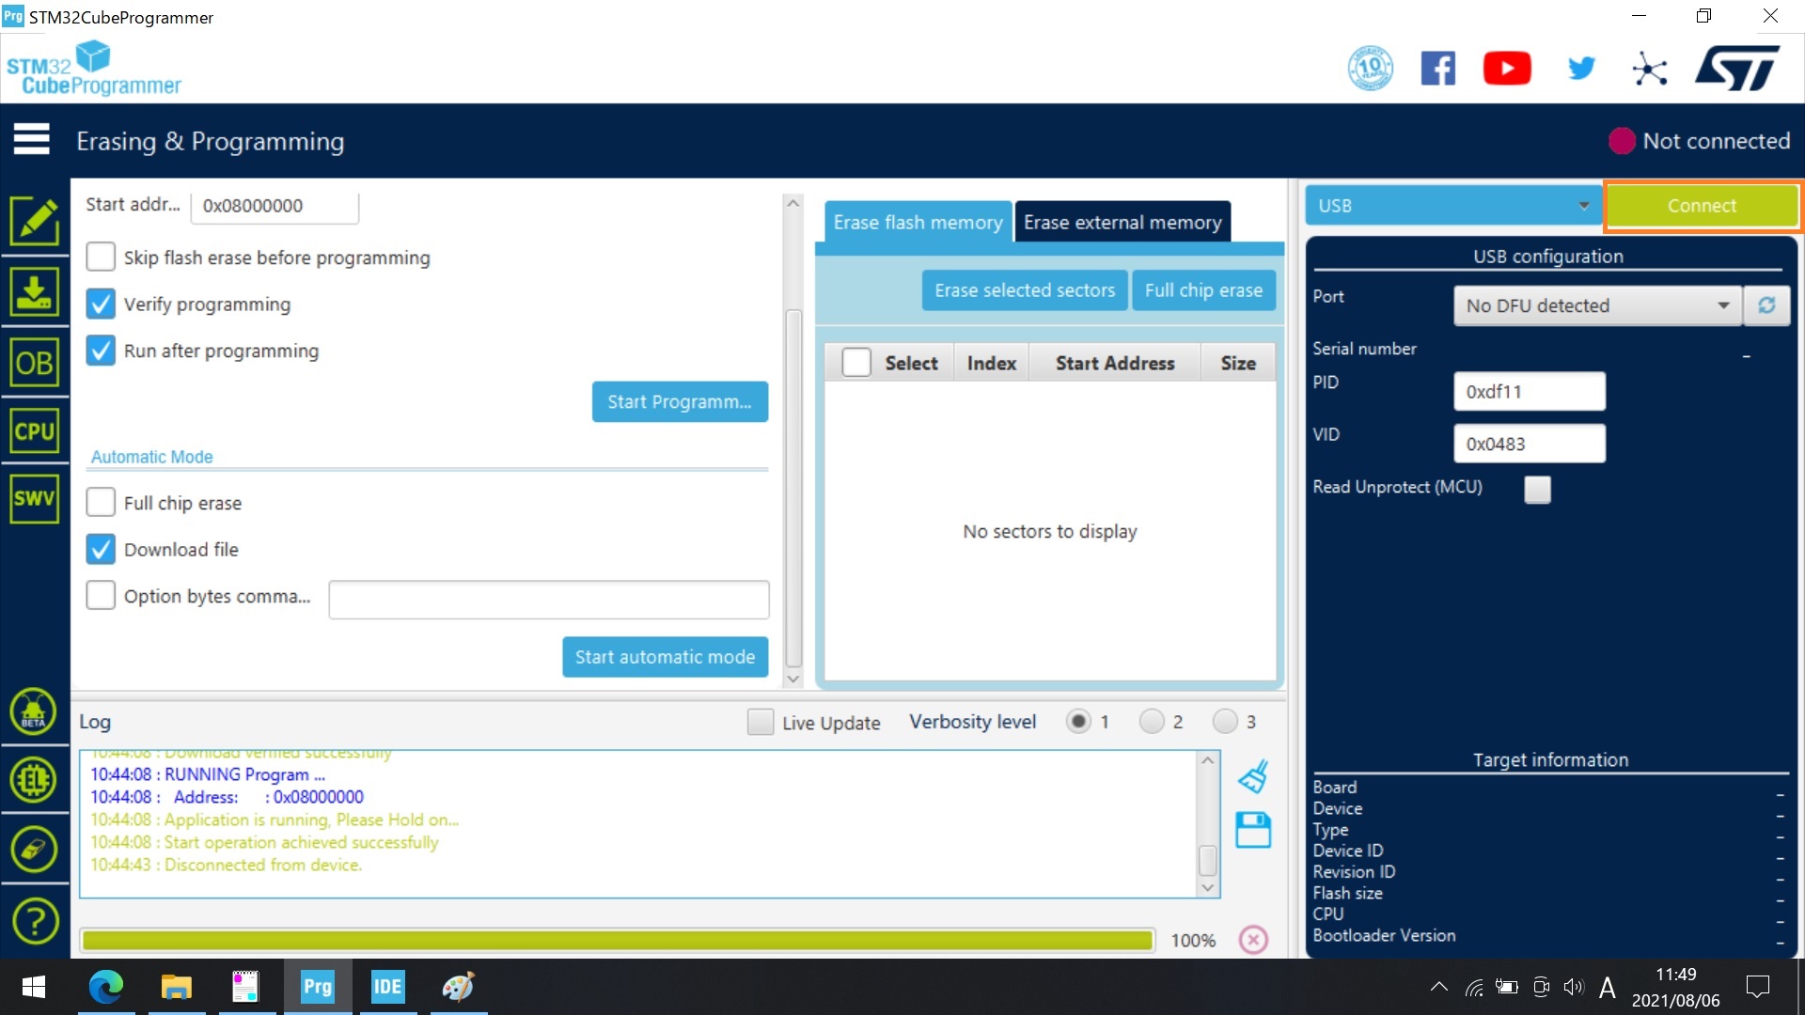Open Windows Start menu

34,987
